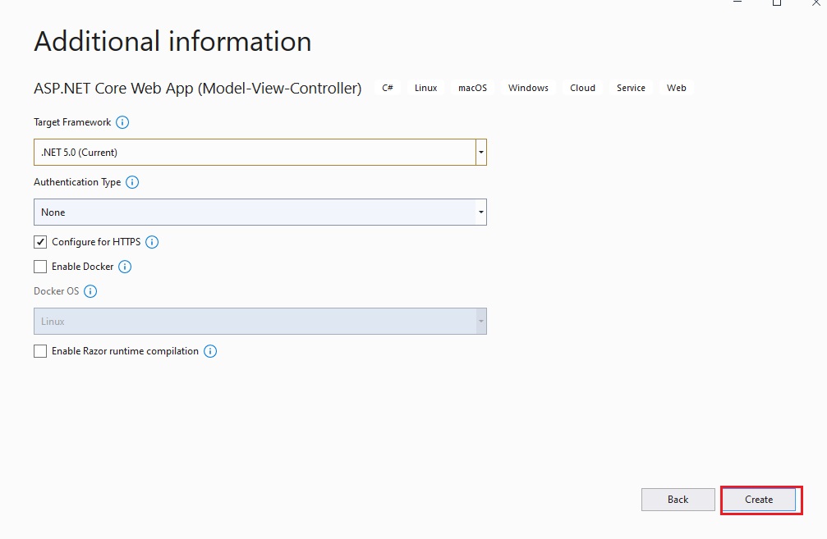Go Back to the previous step
This screenshot has height=539, width=827.
pos(678,500)
